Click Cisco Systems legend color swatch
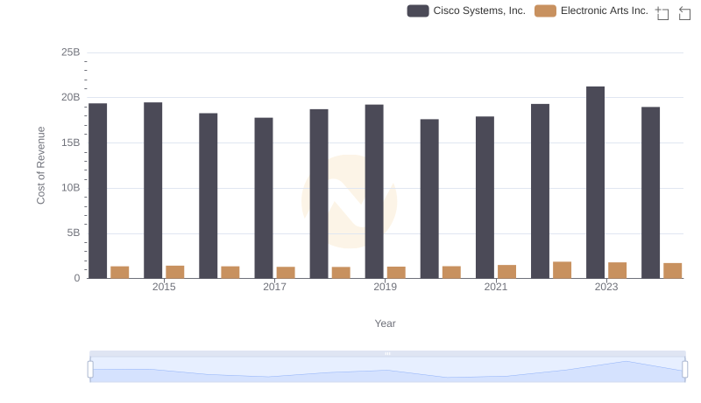Viewport: 701px width, 403px height. point(418,10)
